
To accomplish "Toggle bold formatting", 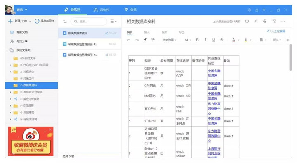I will tap(197, 40).
